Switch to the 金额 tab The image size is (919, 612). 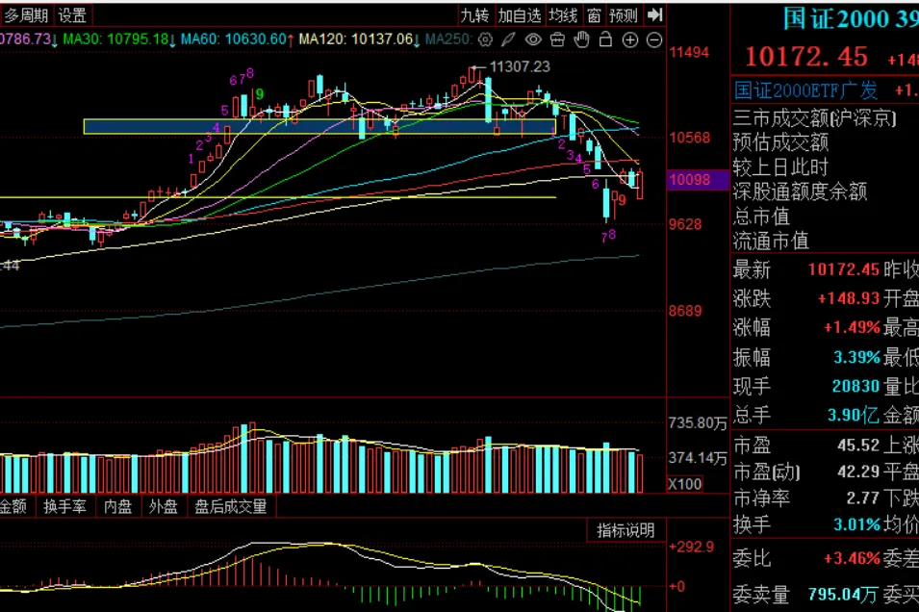click(x=13, y=506)
